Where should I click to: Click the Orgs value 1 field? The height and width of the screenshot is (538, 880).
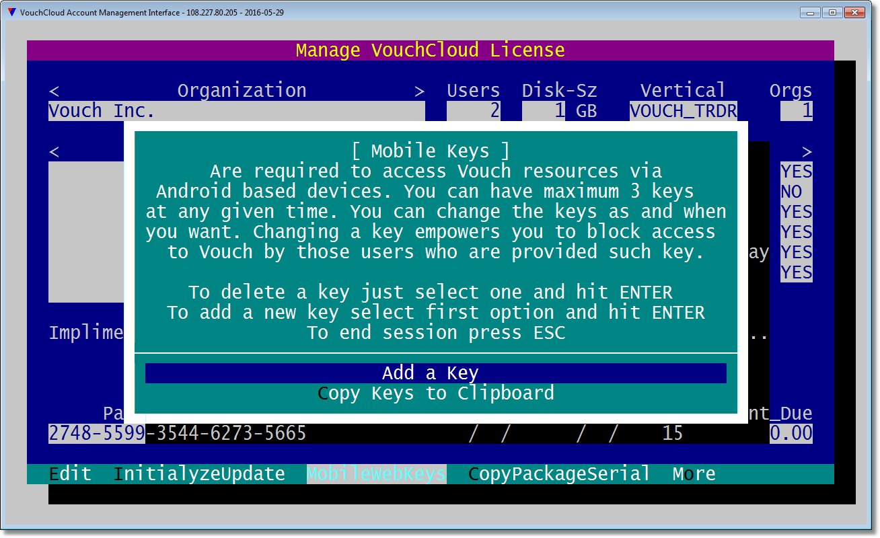(797, 111)
